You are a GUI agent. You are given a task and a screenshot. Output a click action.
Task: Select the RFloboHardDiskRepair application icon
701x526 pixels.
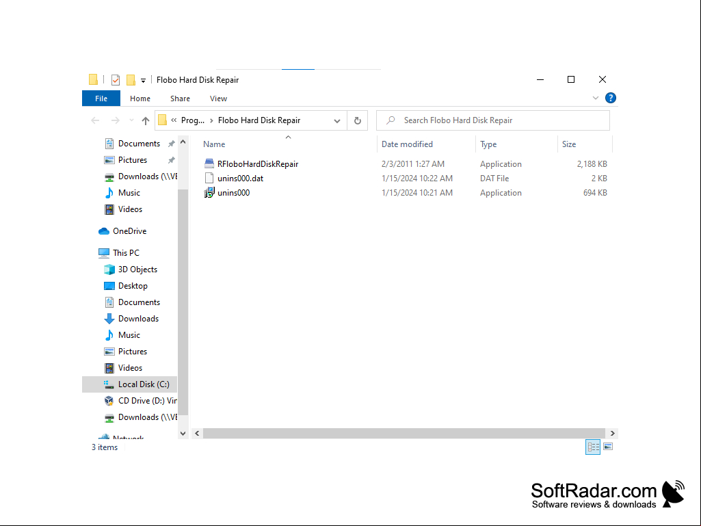coord(209,163)
